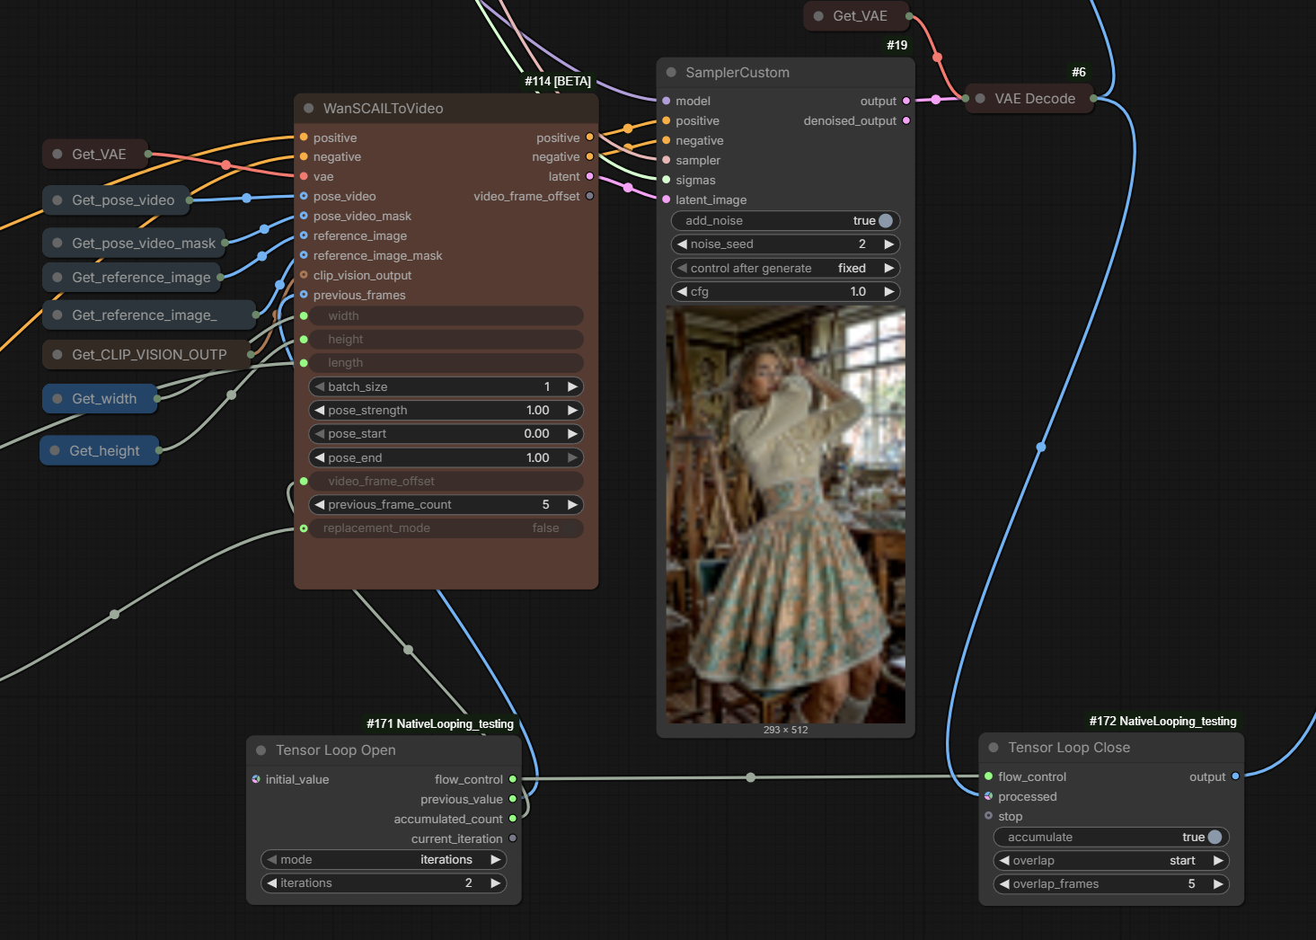The height and width of the screenshot is (940, 1316).
Task: Collapse the Tensor Loop Close node dot
Action: pos(994,748)
